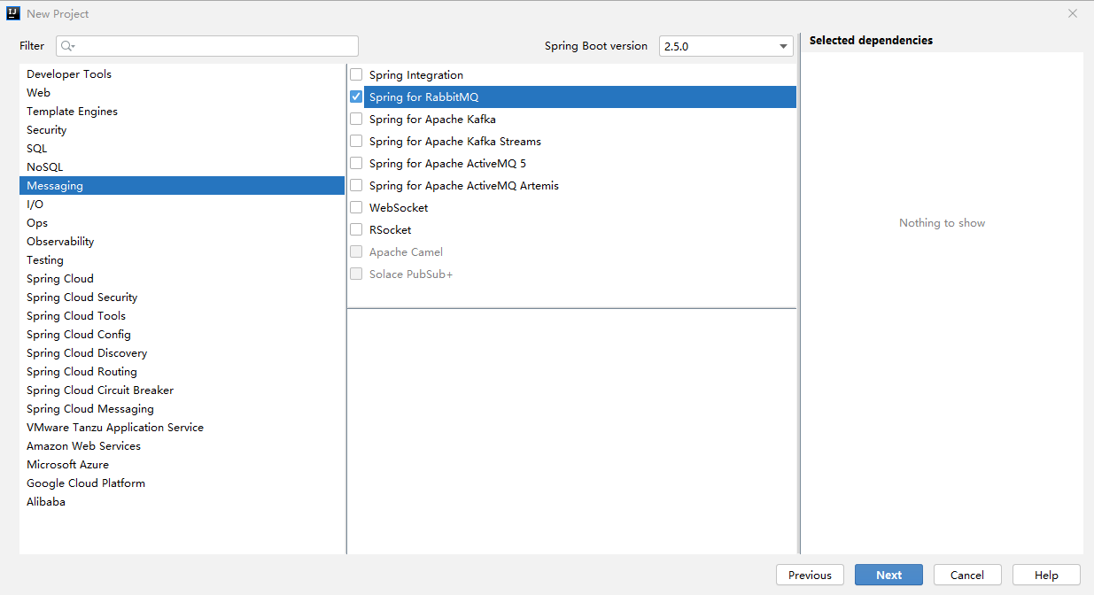The width and height of the screenshot is (1094, 595).
Task: Select the Observability category
Action: (x=182, y=242)
